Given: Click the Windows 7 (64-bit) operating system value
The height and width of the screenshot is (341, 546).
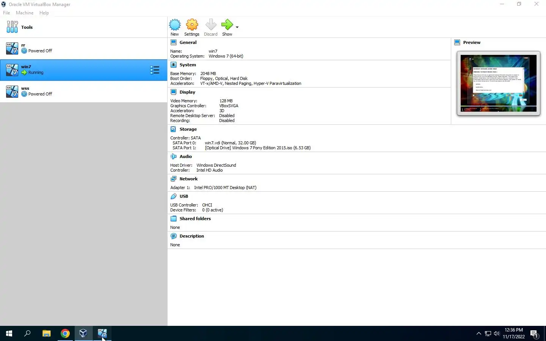Looking at the screenshot, I should pos(226,56).
